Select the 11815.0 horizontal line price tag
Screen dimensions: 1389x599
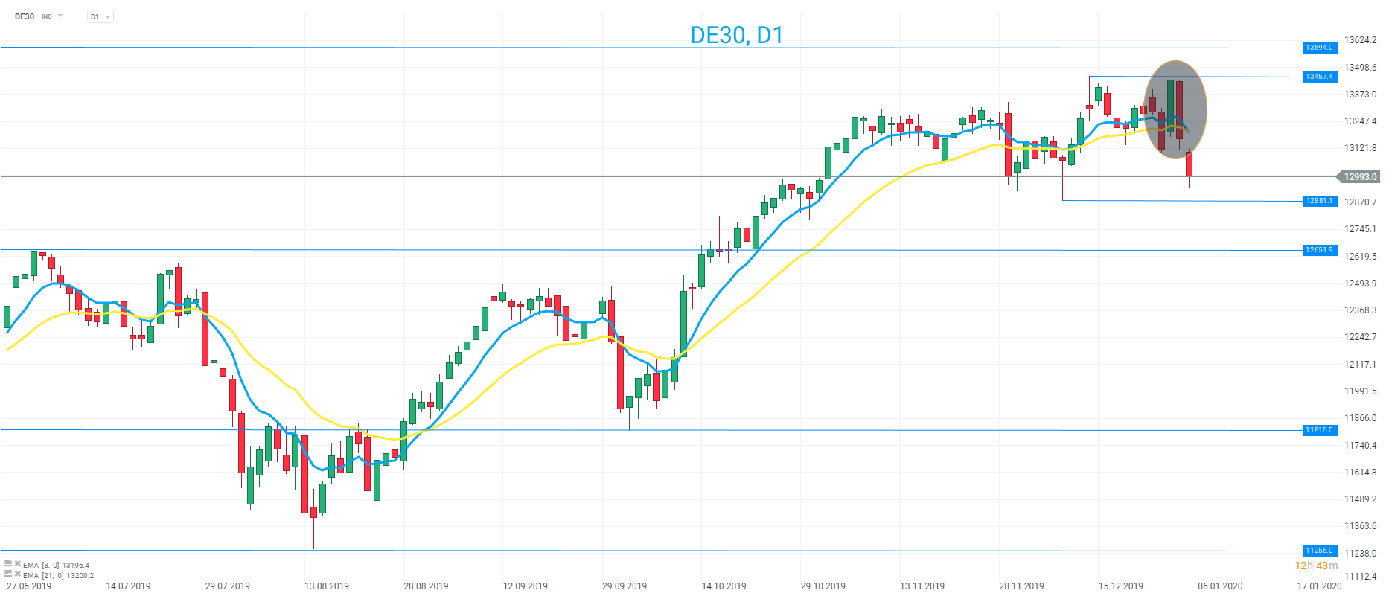pos(1320,430)
